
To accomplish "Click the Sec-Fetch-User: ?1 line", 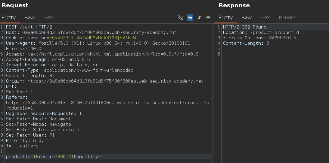I will (x=30, y=135).
